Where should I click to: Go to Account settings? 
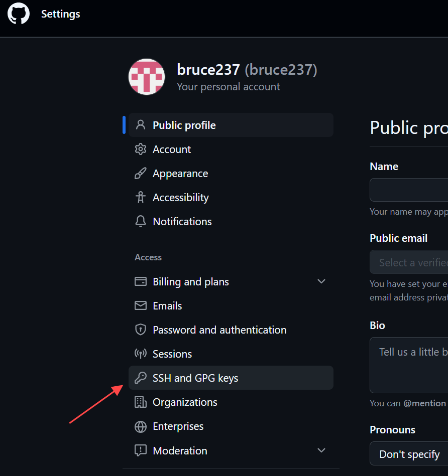click(231, 149)
